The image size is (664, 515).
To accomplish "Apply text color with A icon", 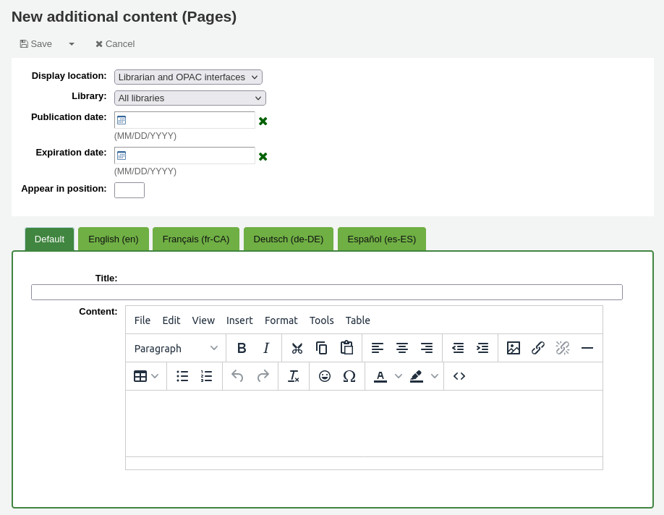I will point(380,376).
